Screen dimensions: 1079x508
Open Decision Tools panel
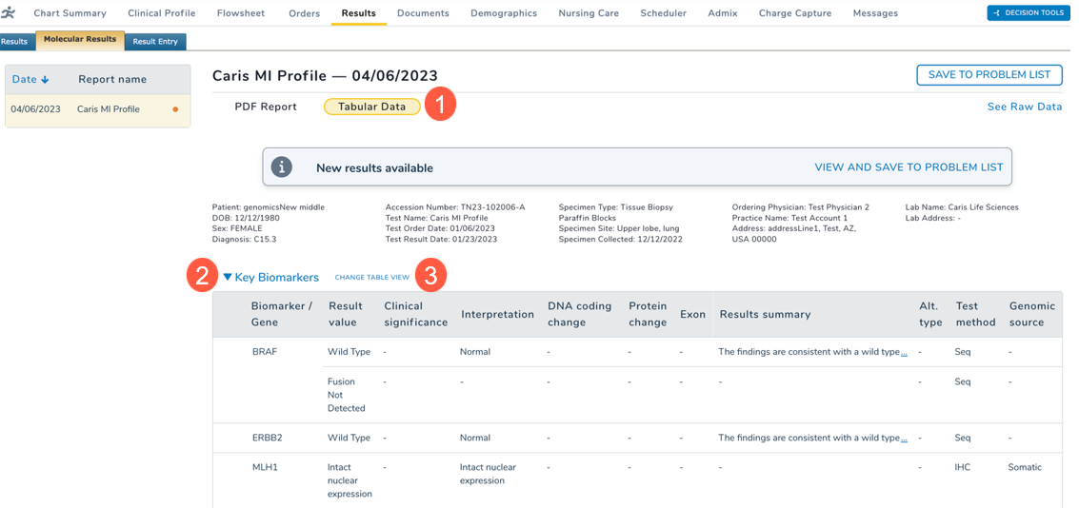(1029, 13)
